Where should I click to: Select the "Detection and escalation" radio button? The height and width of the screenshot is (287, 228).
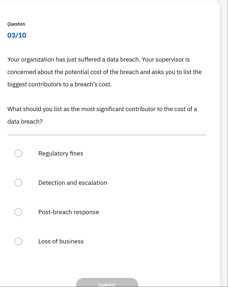pos(18,183)
